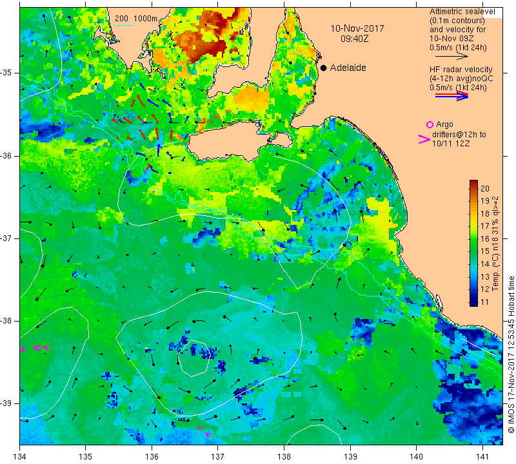Click the 'Temp. (°C) n18 31% ql>=2' label
The width and height of the screenshot is (516, 464).
pyautogui.click(x=495, y=244)
